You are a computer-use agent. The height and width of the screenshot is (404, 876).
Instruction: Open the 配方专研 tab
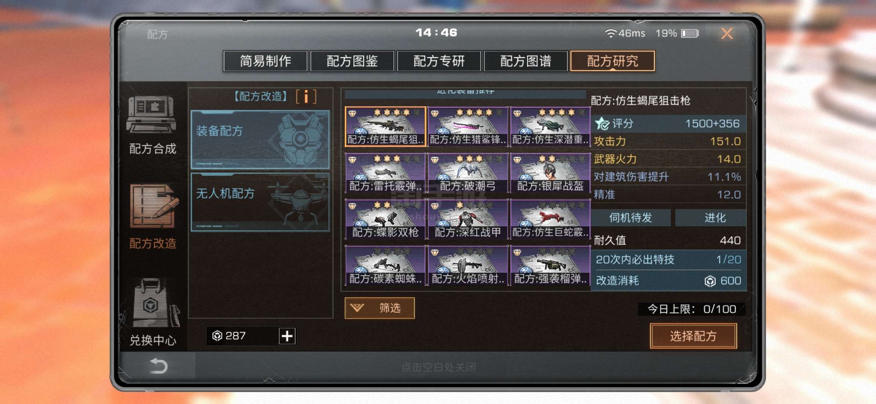click(439, 61)
